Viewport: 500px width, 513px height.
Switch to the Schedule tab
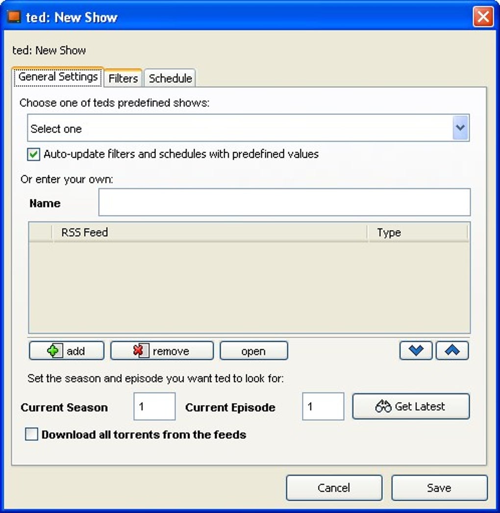tap(170, 78)
